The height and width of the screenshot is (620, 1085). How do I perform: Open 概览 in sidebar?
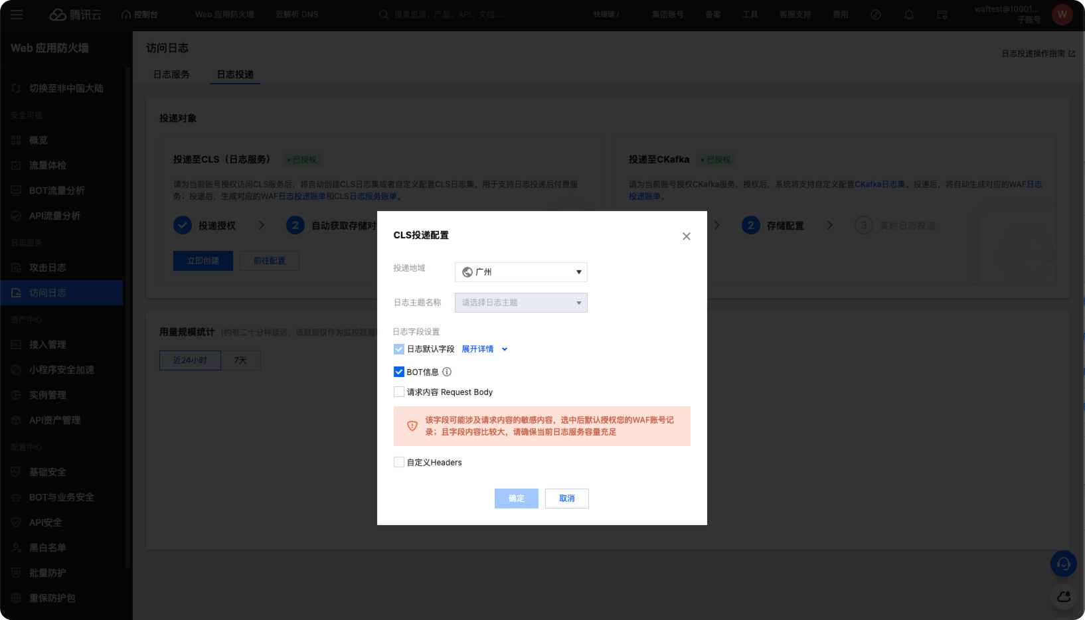click(62, 140)
